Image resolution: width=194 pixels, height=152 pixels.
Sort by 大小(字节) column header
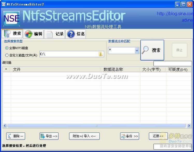coord(153,69)
